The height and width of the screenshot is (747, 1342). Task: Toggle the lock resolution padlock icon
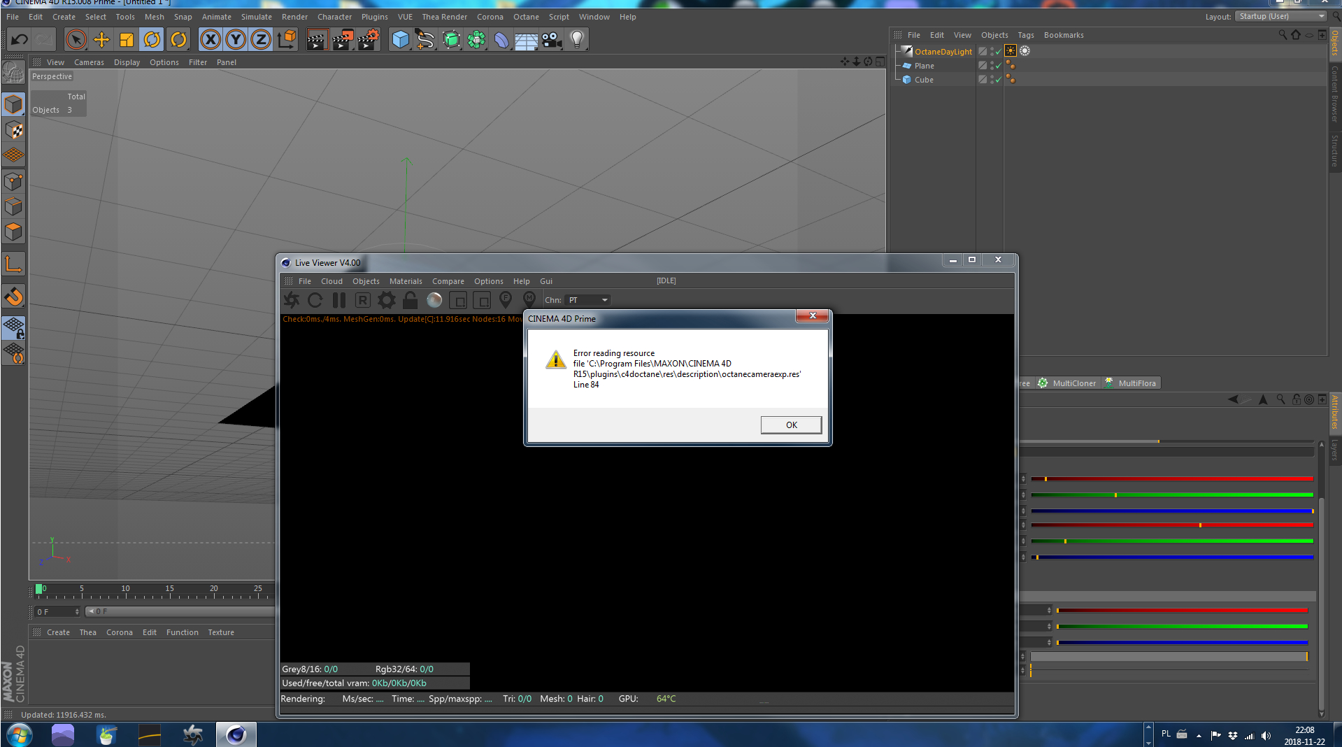tap(411, 300)
